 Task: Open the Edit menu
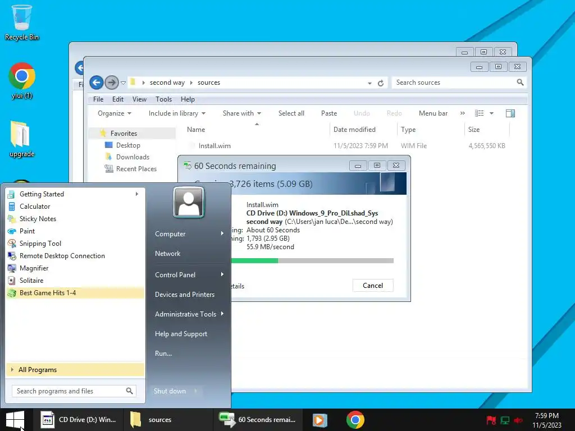tap(118, 99)
